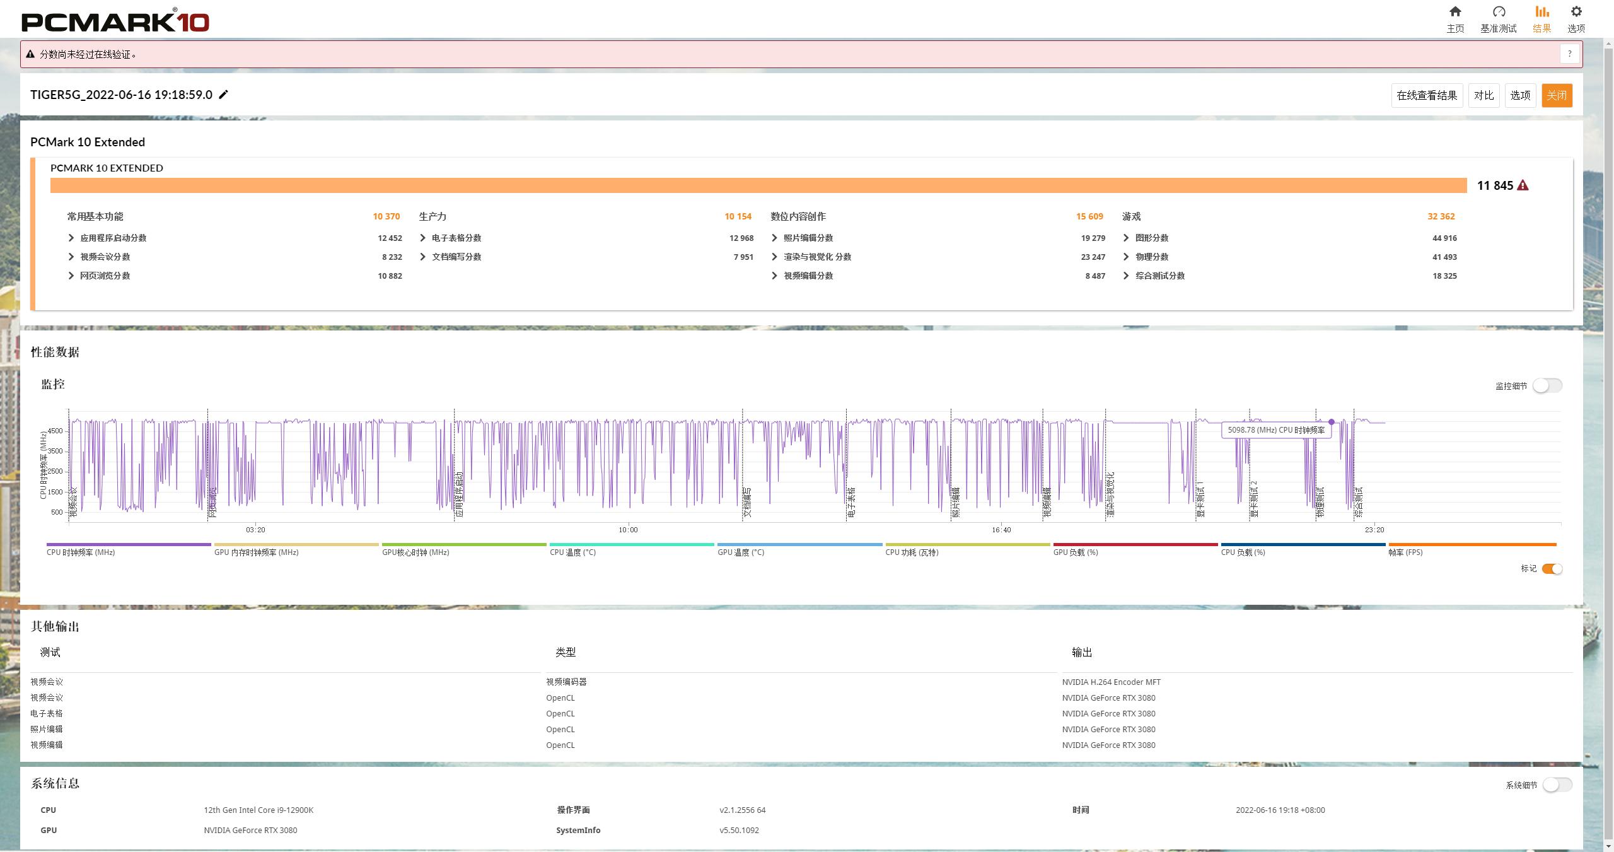Select the Results (结果) bar-chart icon

(1542, 12)
